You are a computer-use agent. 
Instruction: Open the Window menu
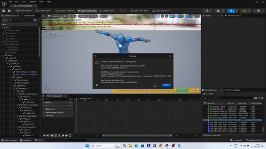[x=32, y=2]
